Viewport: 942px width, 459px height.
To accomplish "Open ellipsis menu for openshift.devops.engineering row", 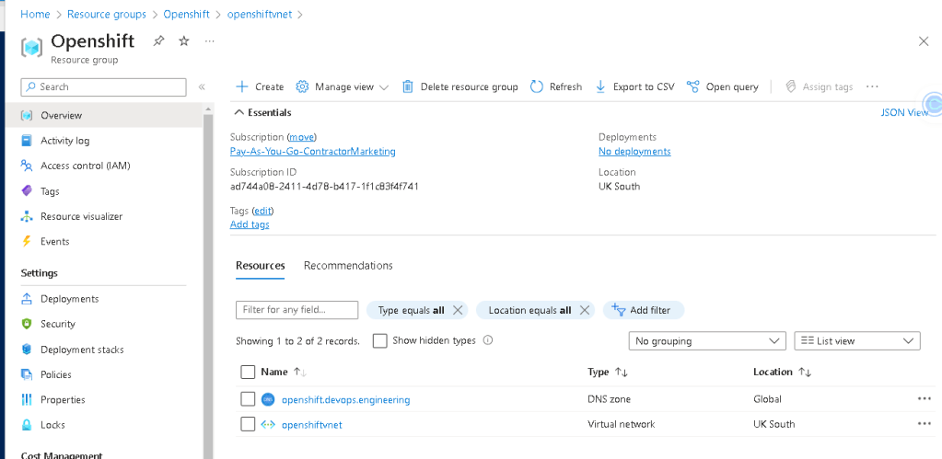I will coord(924,398).
